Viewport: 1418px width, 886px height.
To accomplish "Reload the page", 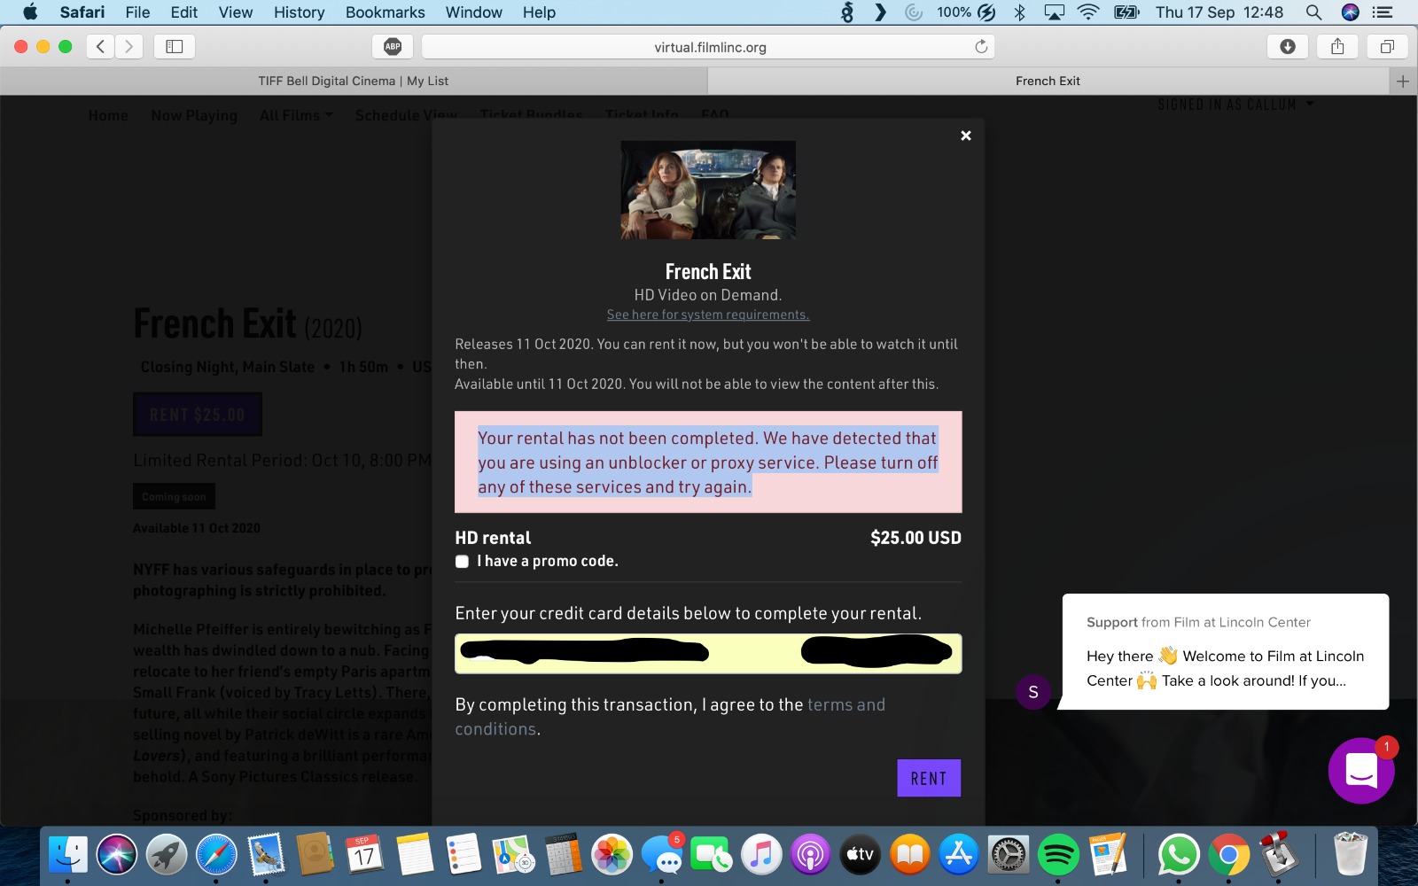I will point(981,47).
